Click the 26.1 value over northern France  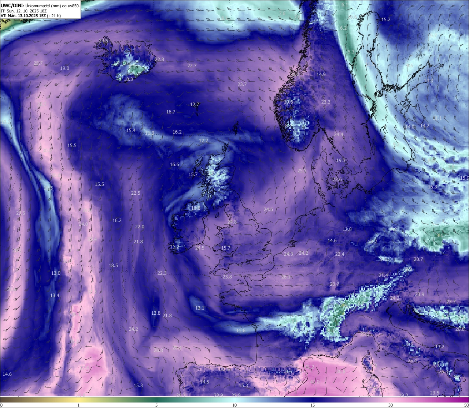[286, 277]
